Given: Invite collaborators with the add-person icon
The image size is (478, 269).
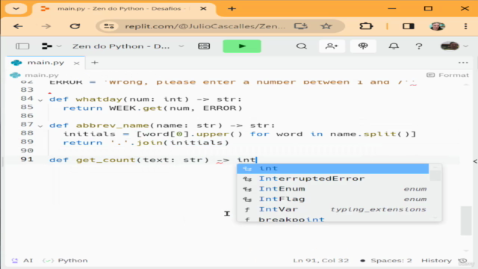Looking at the screenshot, I should click(x=332, y=46).
